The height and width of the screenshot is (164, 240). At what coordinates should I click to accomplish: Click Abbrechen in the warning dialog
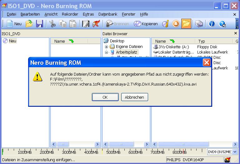135,97
